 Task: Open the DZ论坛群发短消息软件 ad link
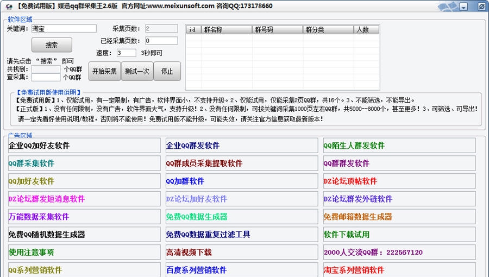pyautogui.click(x=84, y=199)
